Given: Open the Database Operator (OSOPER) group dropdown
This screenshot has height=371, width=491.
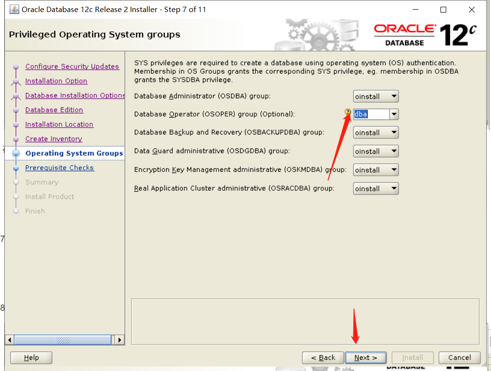Looking at the screenshot, I should [x=394, y=114].
